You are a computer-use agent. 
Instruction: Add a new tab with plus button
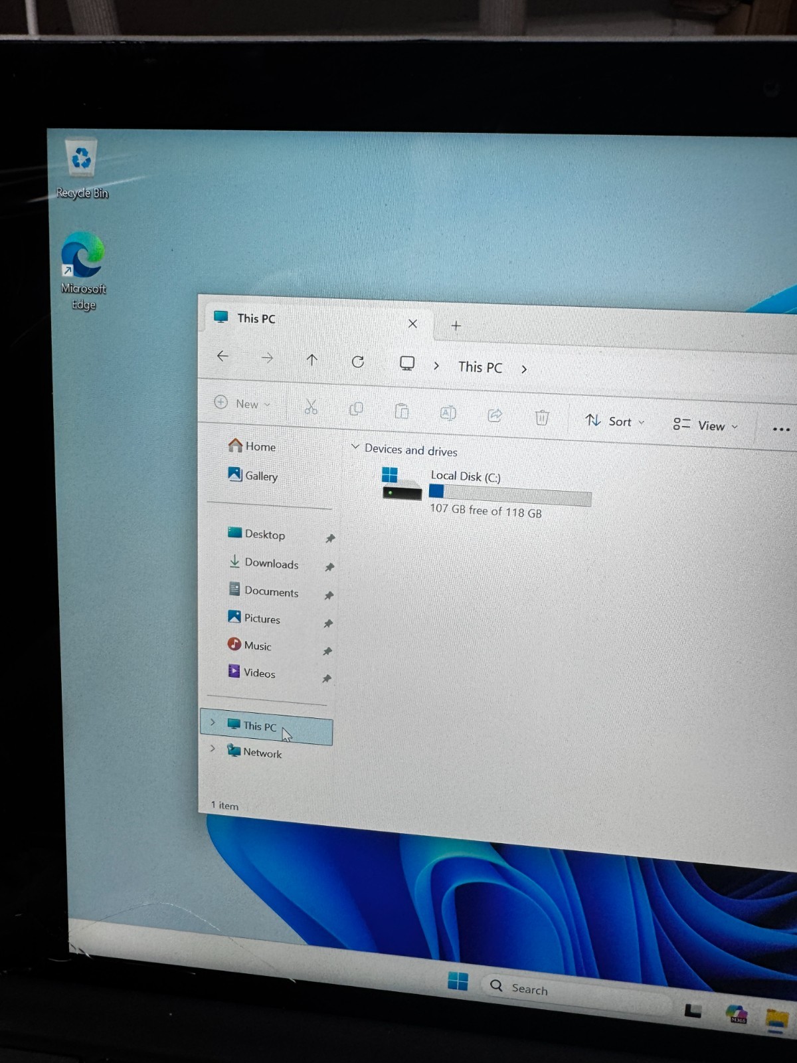tap(456, 326)
